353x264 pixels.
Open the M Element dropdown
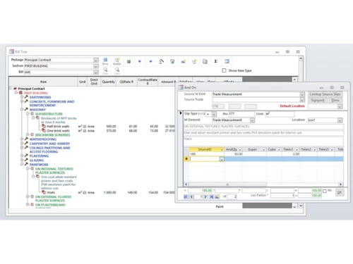click(x=252, y=120)
